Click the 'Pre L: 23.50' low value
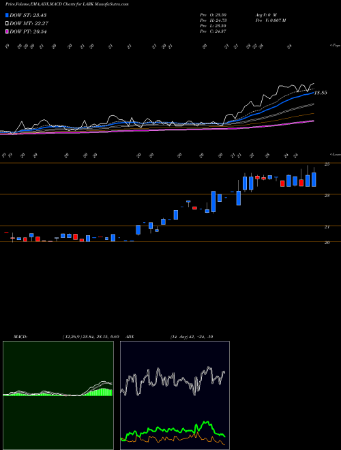Viewport: 341px width, 450px height. coord(213,26)
